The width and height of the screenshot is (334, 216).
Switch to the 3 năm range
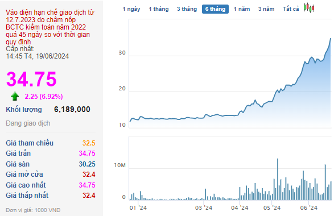[266, 9]
